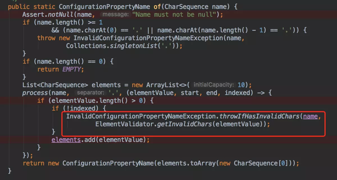Click the method name 'of' in the signature
This screenshot has height=180, width=337.
pyautogui.click(x=157, y=7)
